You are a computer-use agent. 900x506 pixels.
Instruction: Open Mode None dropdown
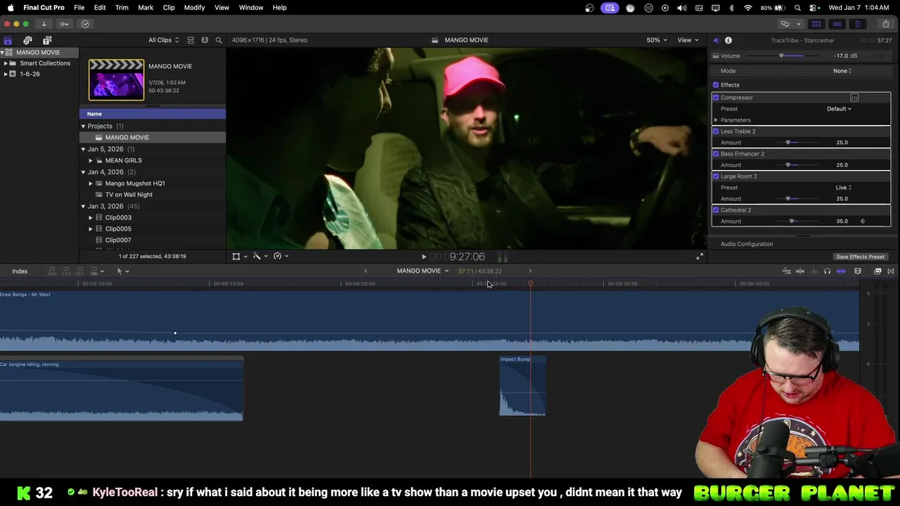click(842, 71)
